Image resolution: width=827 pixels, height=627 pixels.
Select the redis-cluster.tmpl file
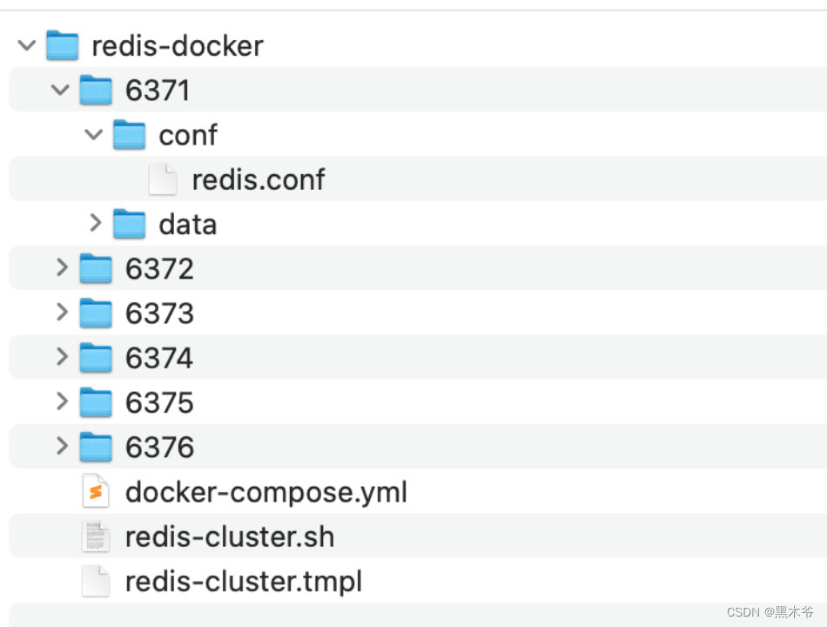[244, 581]
